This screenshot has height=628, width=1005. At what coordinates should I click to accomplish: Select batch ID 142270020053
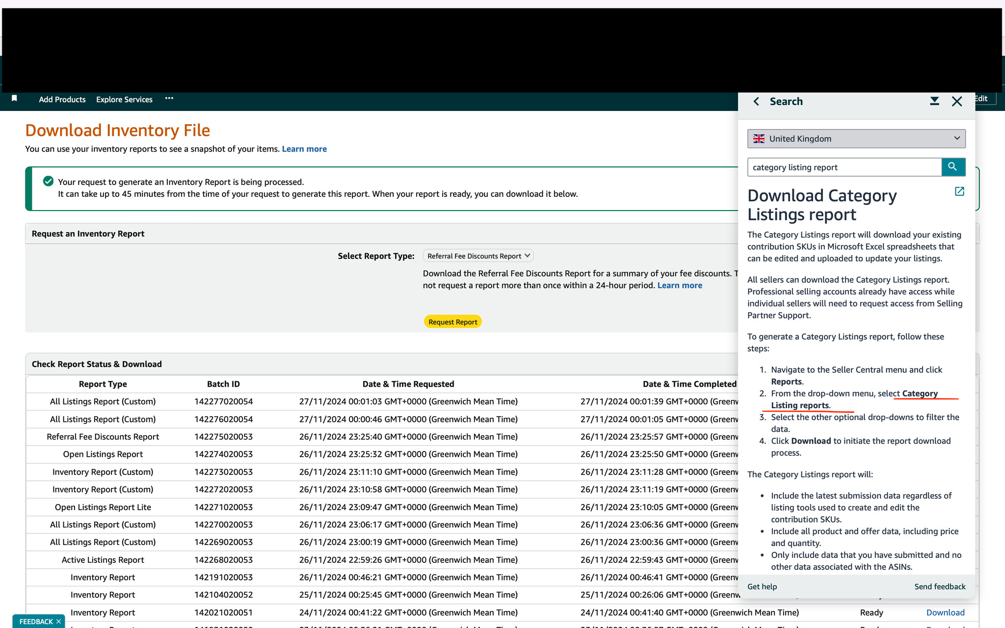tap(223, 524)
